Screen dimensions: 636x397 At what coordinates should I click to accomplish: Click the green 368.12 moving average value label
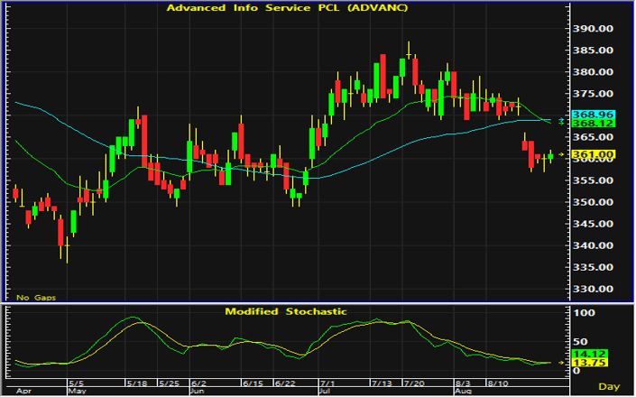pyautogui.click(x=593, y=124)
